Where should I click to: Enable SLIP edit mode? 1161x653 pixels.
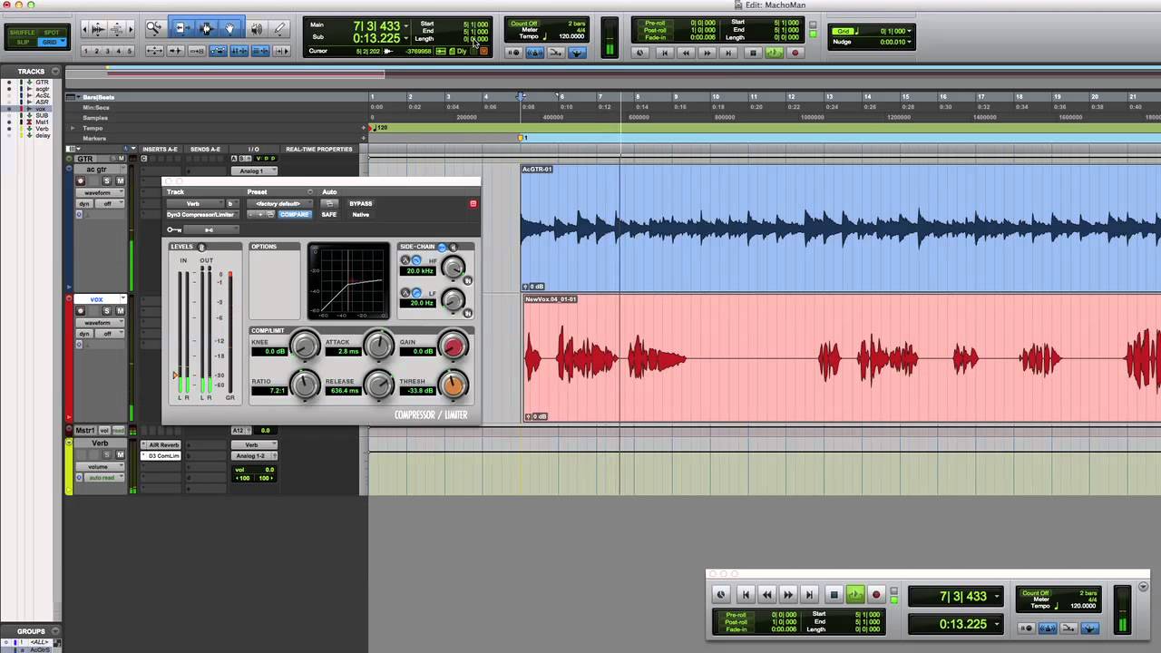[x=22, y=42]
